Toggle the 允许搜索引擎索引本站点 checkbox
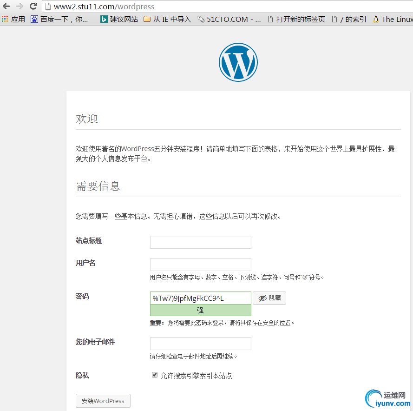The height and width of the screenshot is (411, 413). pyautogui.click(x=155, y=375)
